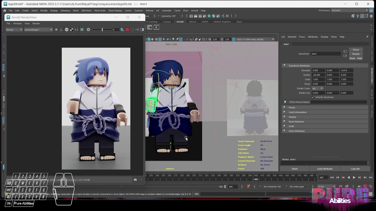Open the Beauty AOV dropdown
This screenshot has width=376, height=211.
(x=14, y=30)
